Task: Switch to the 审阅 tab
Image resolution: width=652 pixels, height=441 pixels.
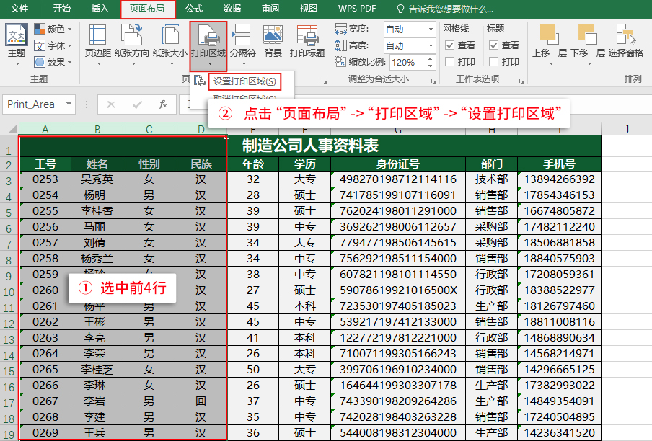Action: tap(270, 9)
